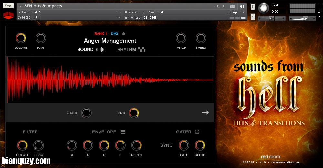Click the waveform icon next to SOUND

point(100,49)
